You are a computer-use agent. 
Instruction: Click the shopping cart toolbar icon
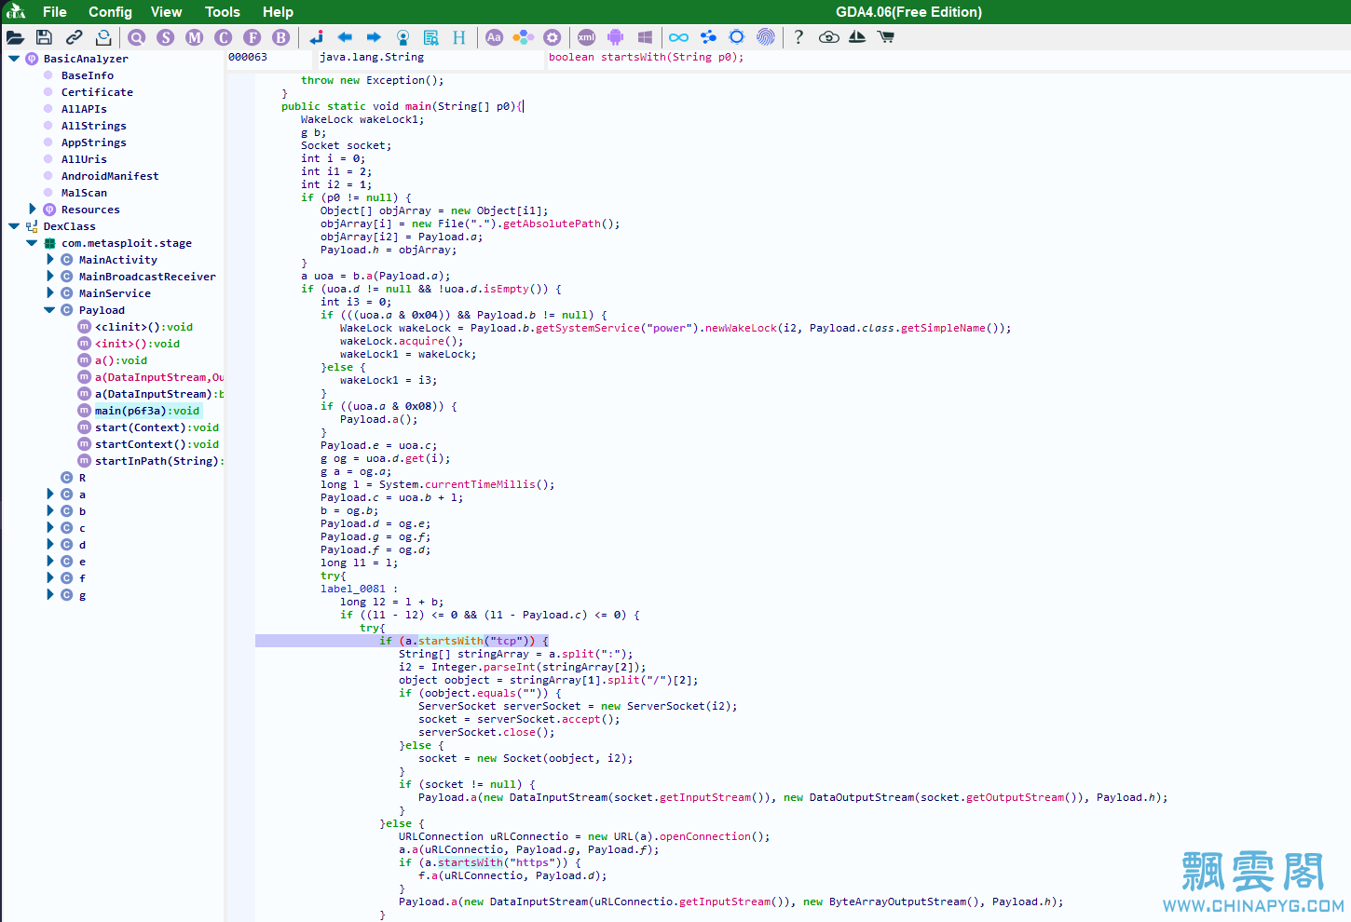coord(886,37)
